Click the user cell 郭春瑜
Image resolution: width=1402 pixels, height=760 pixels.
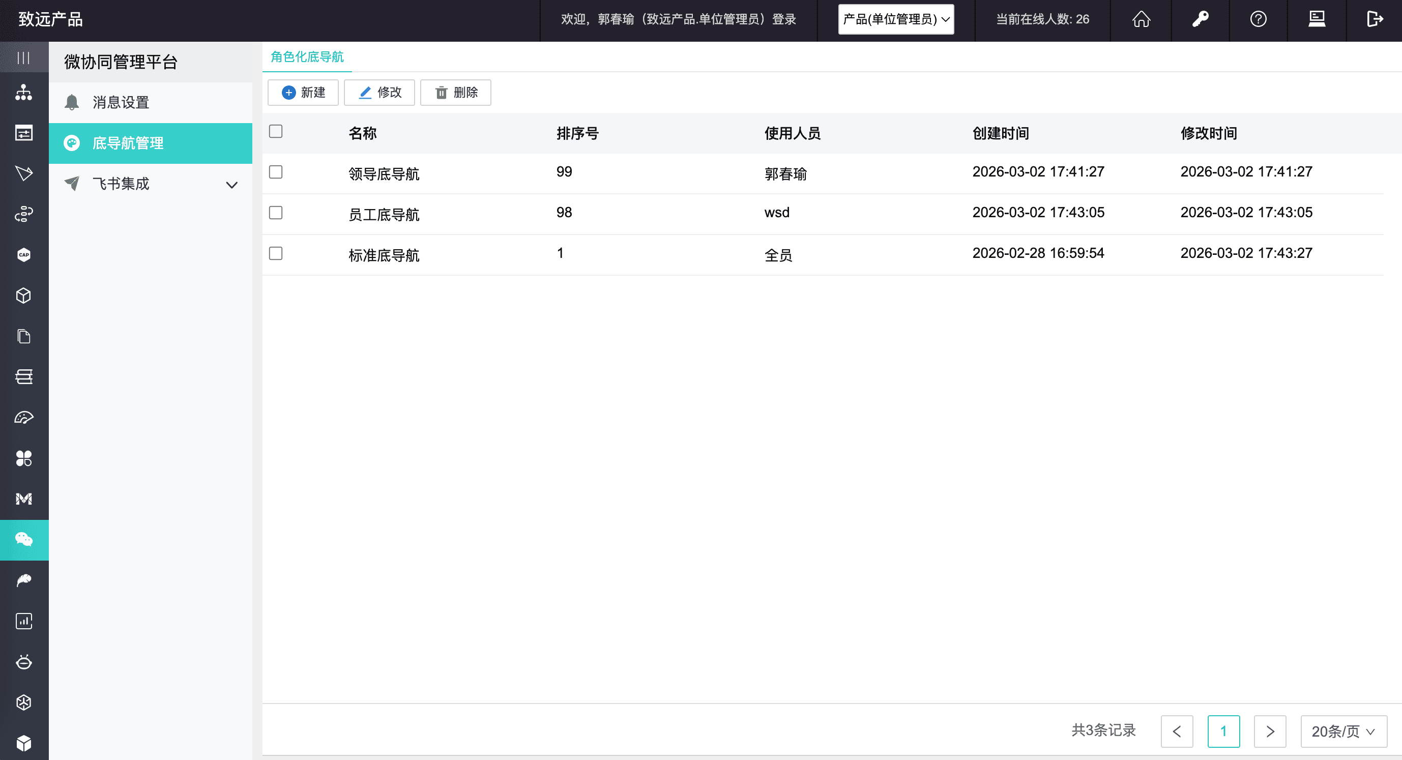tap(785, 174)
